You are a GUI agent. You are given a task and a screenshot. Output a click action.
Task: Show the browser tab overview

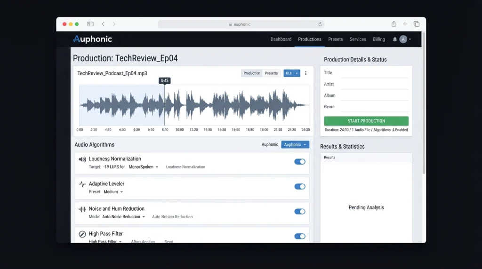click(417, 24)
